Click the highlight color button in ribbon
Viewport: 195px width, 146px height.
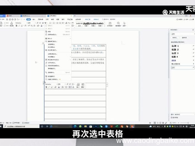pyautogui.click(x=38, y=26)
